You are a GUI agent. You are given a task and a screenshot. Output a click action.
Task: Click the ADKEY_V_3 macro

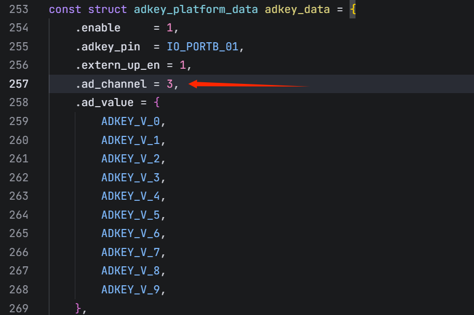tap(130, 178)
